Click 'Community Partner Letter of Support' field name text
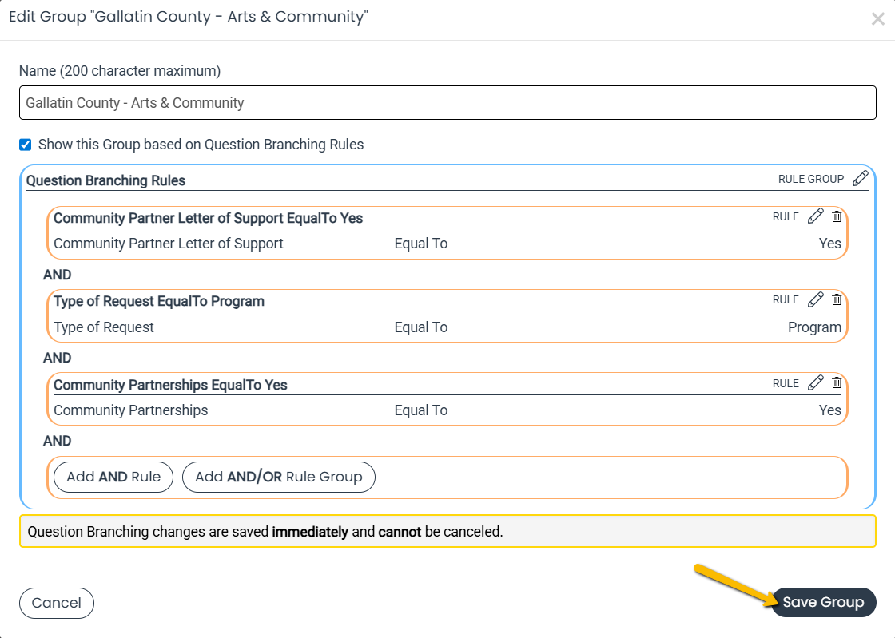Screen dimensions: 895x638 point(169,244)
